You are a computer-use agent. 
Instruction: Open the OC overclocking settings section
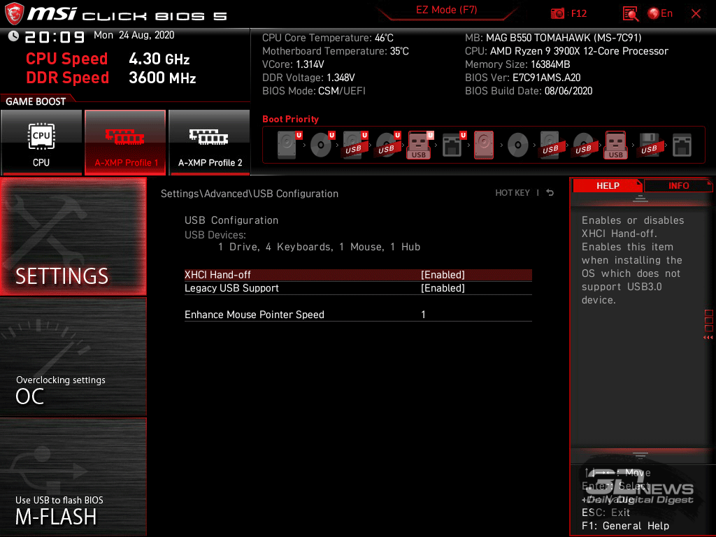coord(73,357)
